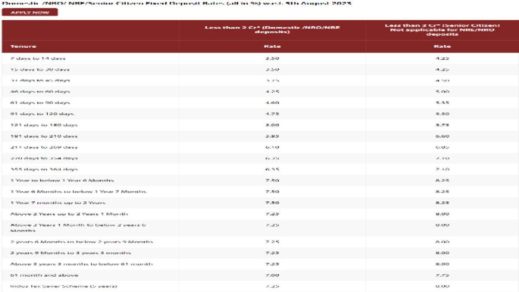
Task: Click the fixed deposit rates heading text
Action: 176,3
